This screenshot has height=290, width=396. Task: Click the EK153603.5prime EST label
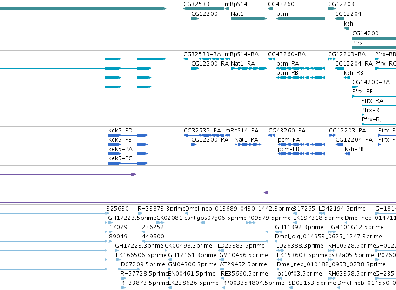(302, 255)
